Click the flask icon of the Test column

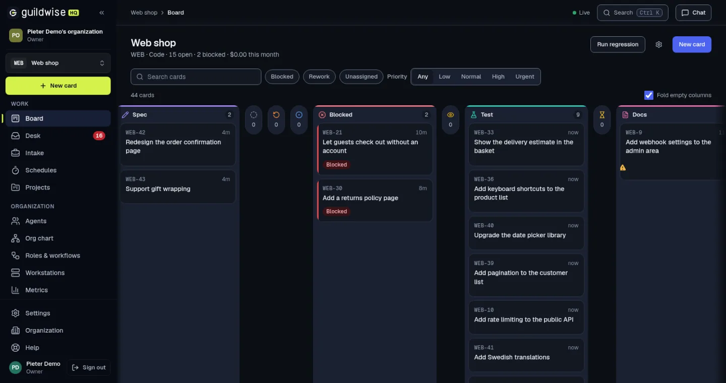tap(473, 115)
